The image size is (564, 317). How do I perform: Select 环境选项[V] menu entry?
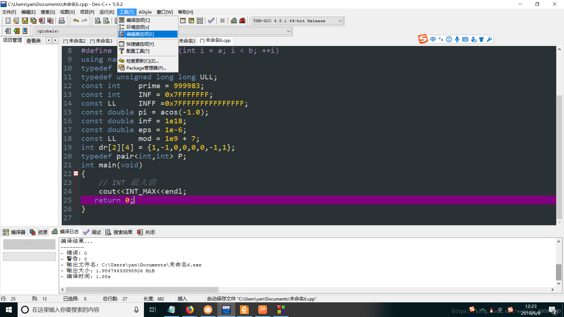click(x=148, y=27)
